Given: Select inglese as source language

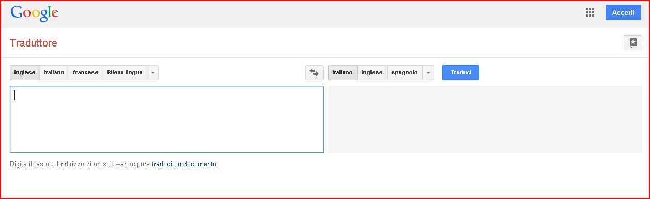Looking at the screenshot, I should 25,73.
